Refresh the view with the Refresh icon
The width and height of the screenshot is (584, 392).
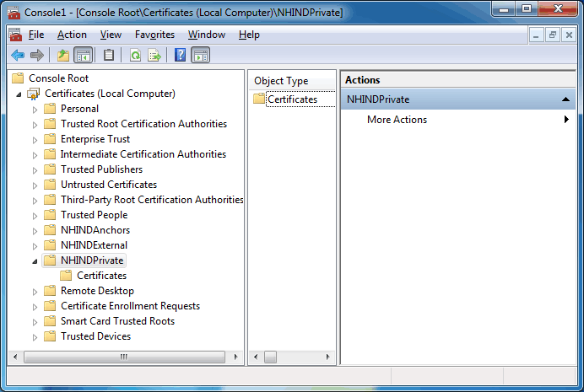click(135, 56)
